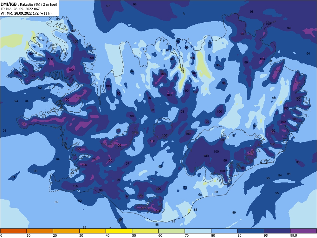
Task: Pick the pale yellow 50–60 legend swatch
Action: pyautogui.click(x=146, y=231)
